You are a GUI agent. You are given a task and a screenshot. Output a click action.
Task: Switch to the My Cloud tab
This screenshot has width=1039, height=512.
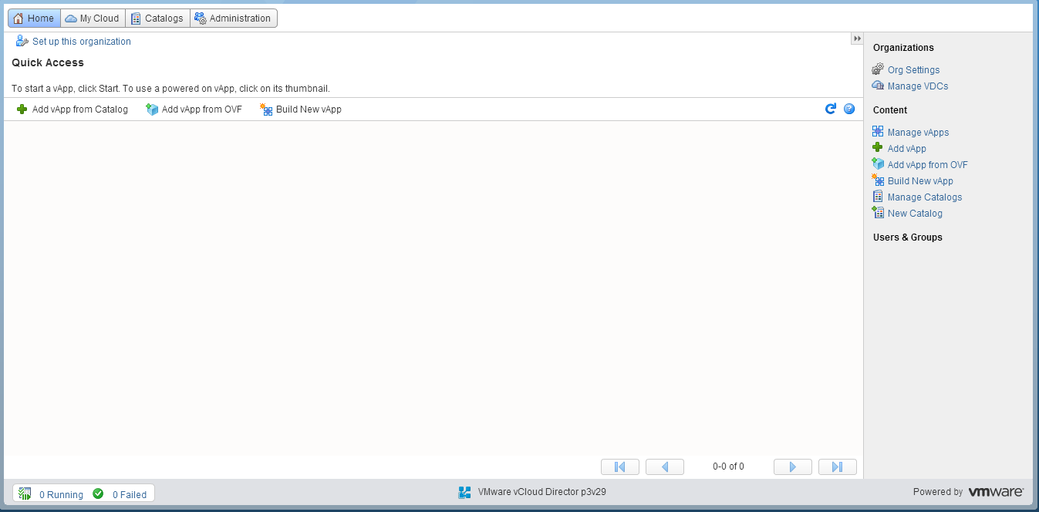coord(93,19)
